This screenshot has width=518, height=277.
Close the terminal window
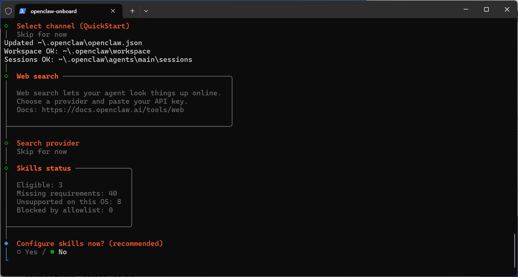(507, 10)
